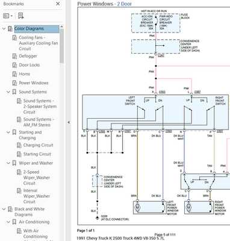Open the Horns bookmark
The image size is (230, 241).
click(25, 74)
